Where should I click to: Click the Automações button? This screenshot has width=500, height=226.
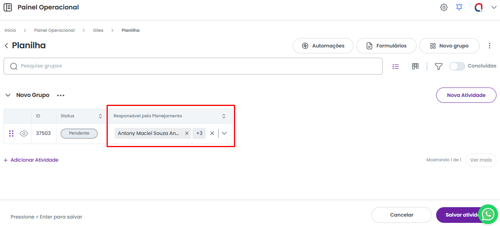(323, 46)
